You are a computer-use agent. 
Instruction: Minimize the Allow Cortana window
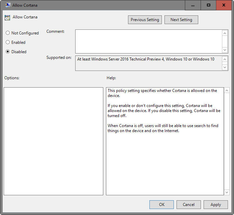pos(193,5)
